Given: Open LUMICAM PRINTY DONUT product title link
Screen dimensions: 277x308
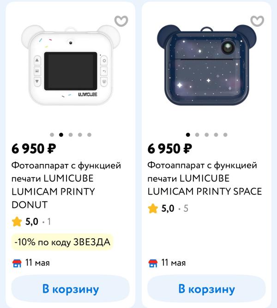Looking at the screenshot, I should (65, 185).
